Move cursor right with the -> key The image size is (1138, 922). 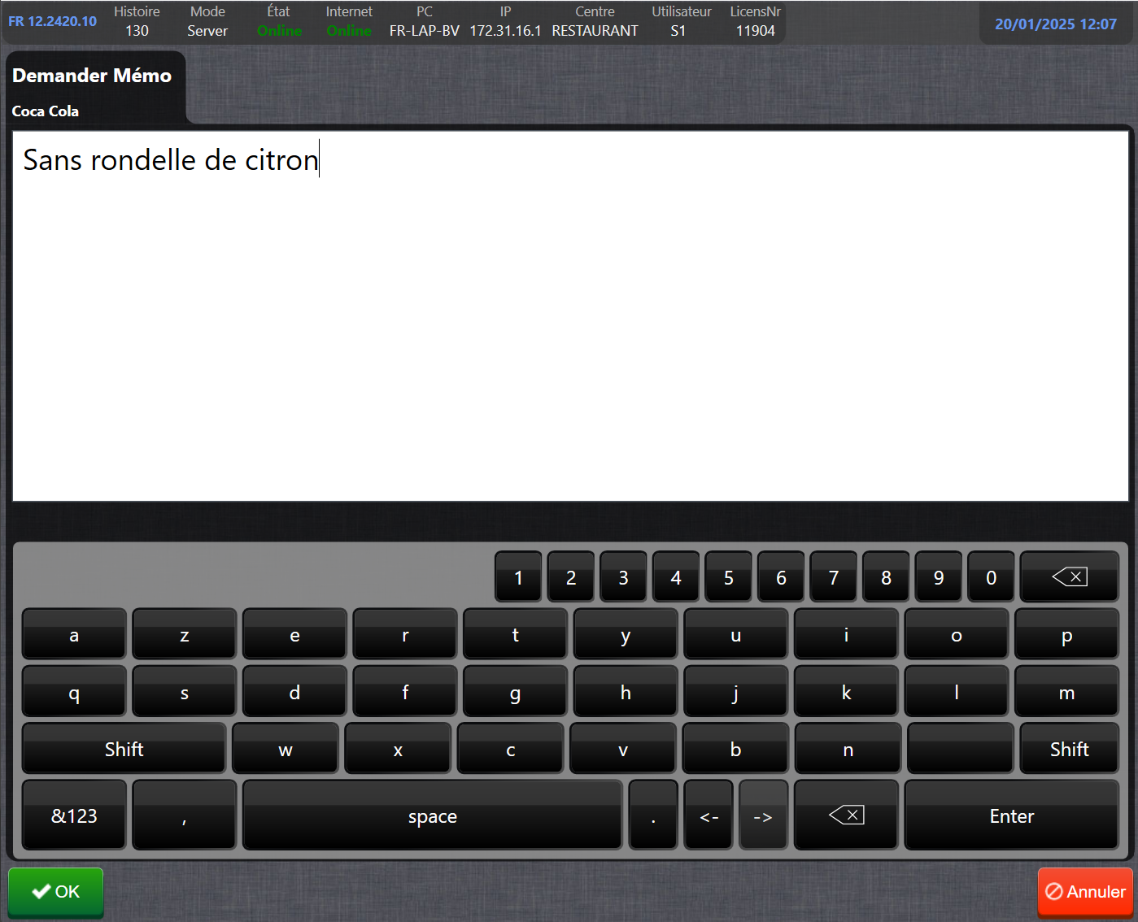[763, 815]
